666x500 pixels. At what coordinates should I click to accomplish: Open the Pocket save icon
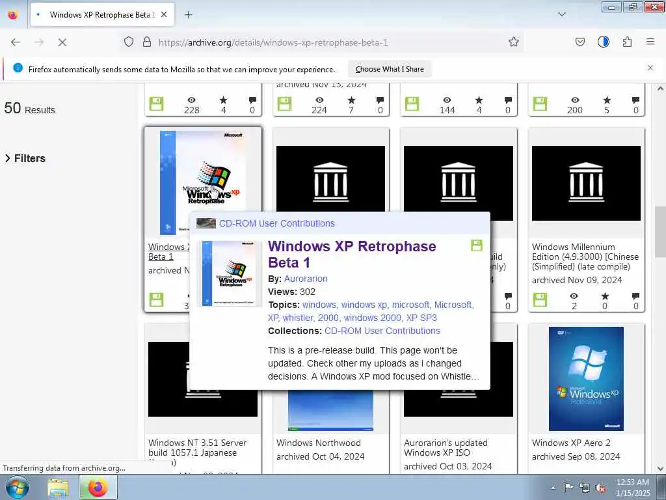point(580,42)
